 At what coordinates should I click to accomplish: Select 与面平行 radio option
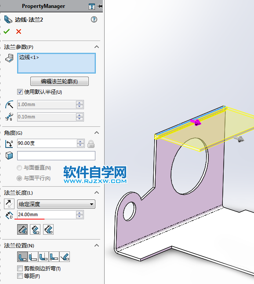click(x=19, y=178)
